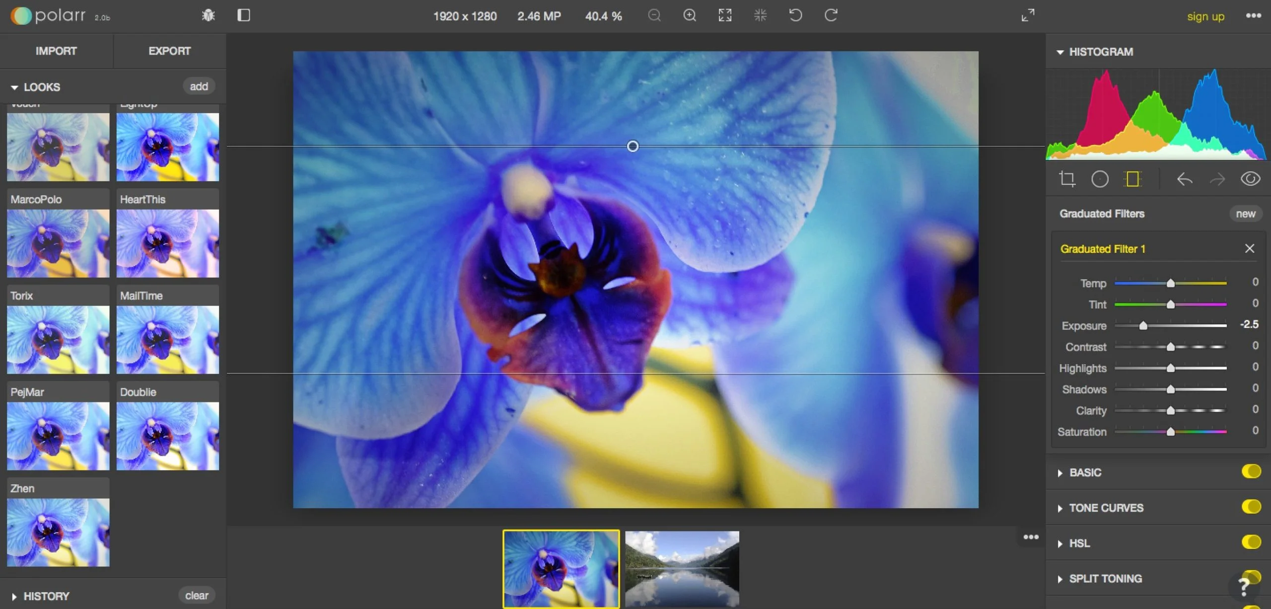The width and height of the screenshot is (1271, 609).
Task: Select the mountain lake photo in filmstrip
Action: [x=682, y=569]
